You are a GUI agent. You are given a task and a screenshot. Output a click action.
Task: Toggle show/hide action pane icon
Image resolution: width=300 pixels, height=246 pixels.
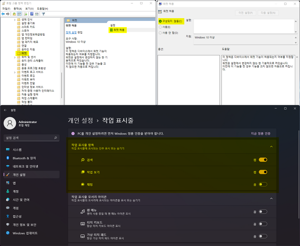[x=37, y=14]
